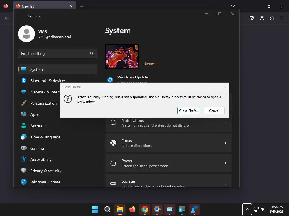Screen dimensions: 289x216
Task: Open the Windows Start menu
Action: [x=95, y=209]
